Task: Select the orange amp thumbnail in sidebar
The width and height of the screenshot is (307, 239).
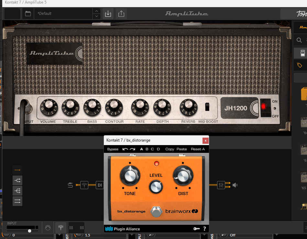Action: click(x=304, y=94)
